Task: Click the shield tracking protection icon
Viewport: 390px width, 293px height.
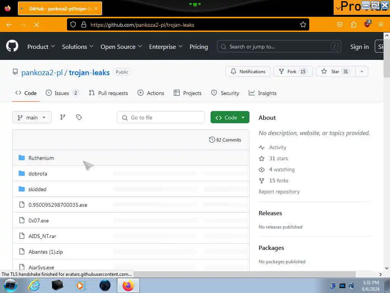Action: click(73, 25)
